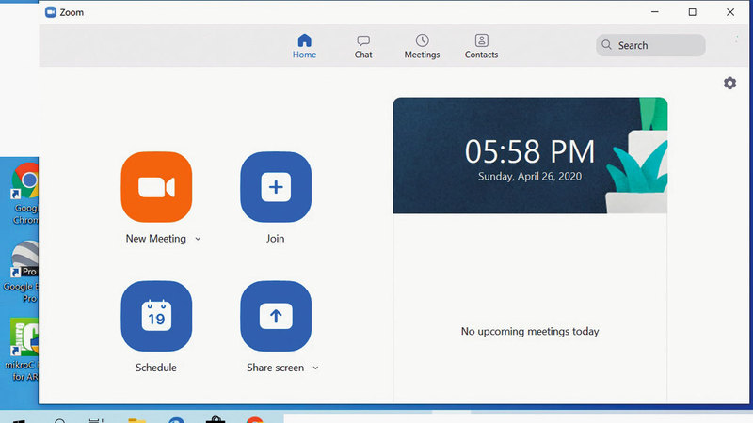
Task: Open the Schedule calendar icon
Action: [x=156, y=316]
